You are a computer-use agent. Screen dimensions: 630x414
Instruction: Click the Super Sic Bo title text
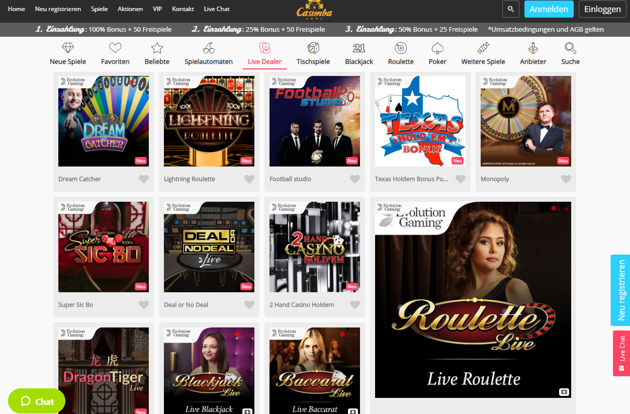click(x=76, y=305)
